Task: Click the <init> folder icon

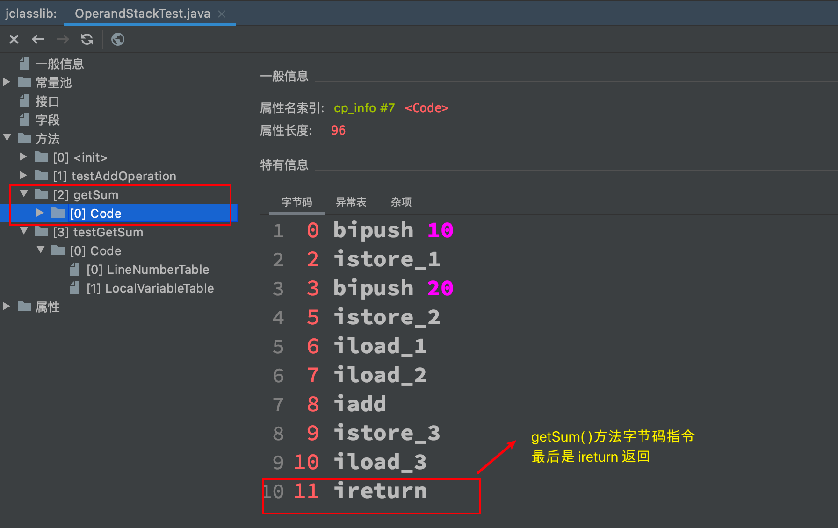Action: pyautogui.click(x=41, y=157)
